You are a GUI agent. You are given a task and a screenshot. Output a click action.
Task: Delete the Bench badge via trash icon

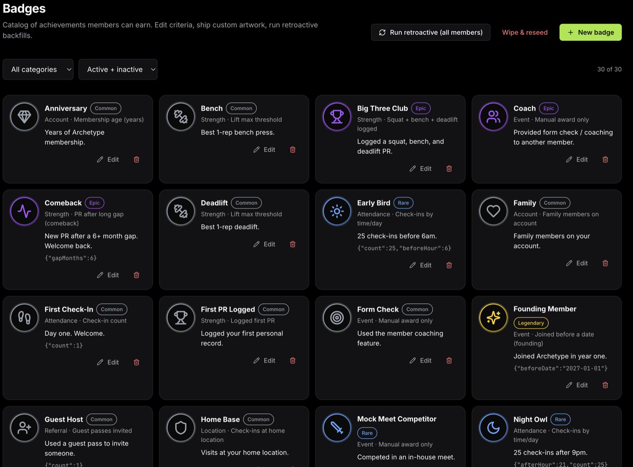293,149
